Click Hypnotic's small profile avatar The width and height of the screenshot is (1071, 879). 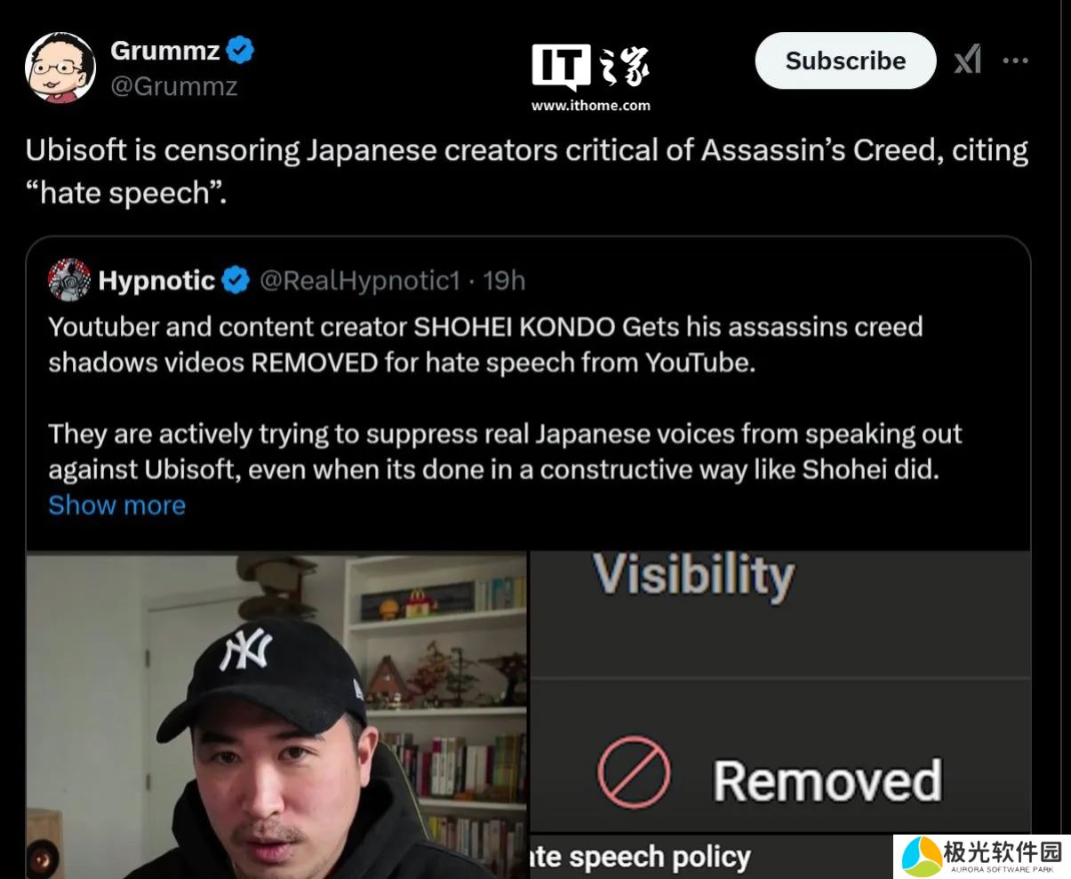[69, 281]
